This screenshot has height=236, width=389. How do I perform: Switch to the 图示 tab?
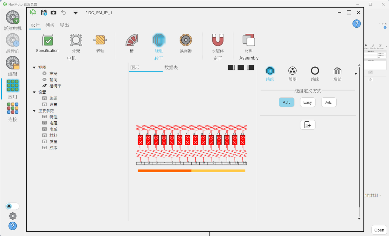(x=135, y=67)
